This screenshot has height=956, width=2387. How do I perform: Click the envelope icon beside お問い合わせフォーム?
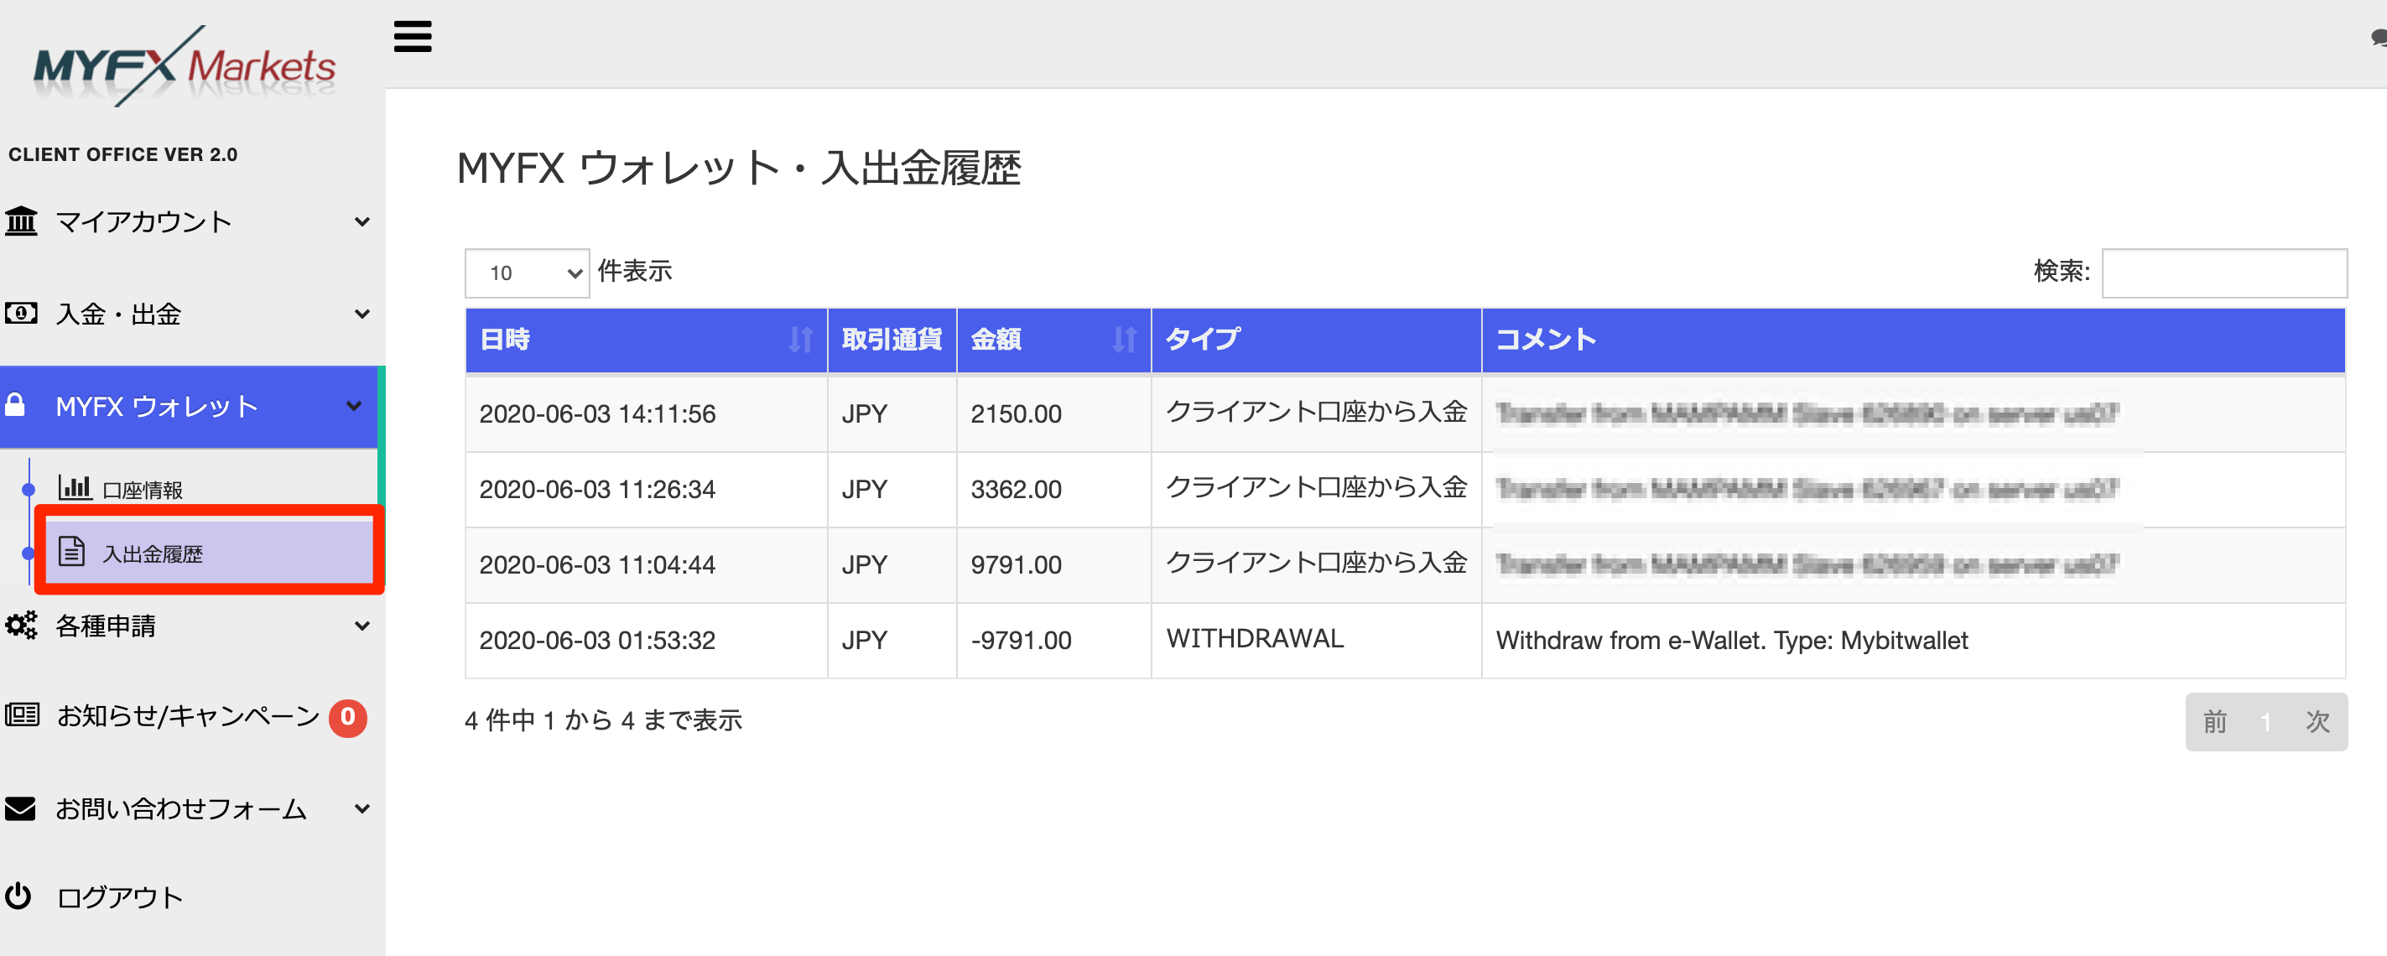pyautogui.click(x=19, y=808)
